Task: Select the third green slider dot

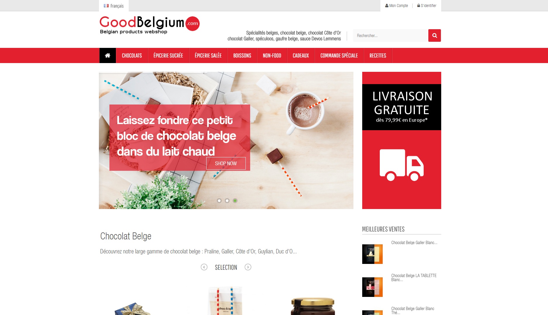Action: [x=235, y=201]
